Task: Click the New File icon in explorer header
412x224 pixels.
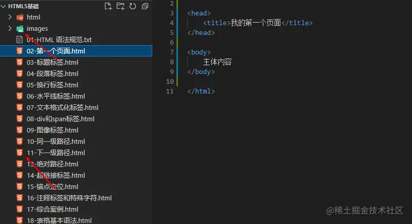Action: (x=108, y=6)
